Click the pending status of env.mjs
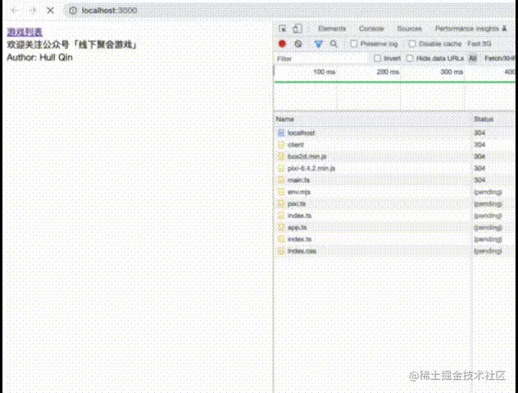This screenshot has width=518, height=393. click(x=488, y=192)
